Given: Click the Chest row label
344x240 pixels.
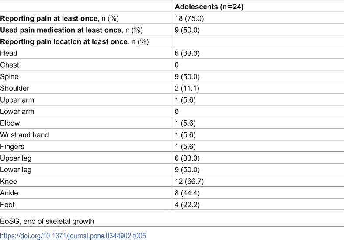Looking at the screenshot, I should click(10, 65).
